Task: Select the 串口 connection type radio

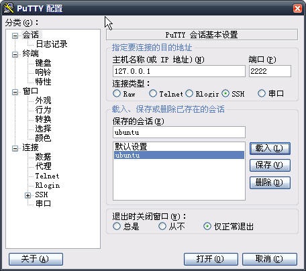Action: (262, 93)
